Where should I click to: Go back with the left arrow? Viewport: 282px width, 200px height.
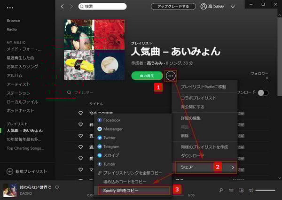(x=62, y=7)
